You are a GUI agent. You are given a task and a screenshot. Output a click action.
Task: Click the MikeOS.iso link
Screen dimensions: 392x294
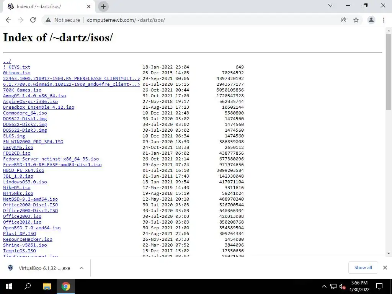point(17,188)
